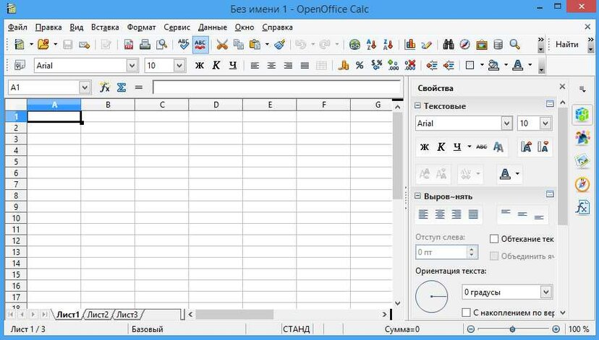Image resolution: width=599 pixels, height=340 pixels.
Task: Open Styles and Formatting sidebar icon
Action: [582, 137]
